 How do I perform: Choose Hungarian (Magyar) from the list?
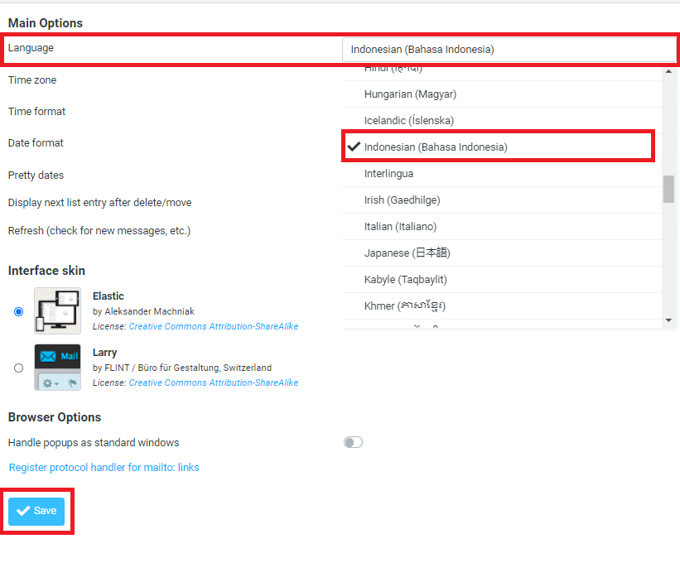(410, 94)
